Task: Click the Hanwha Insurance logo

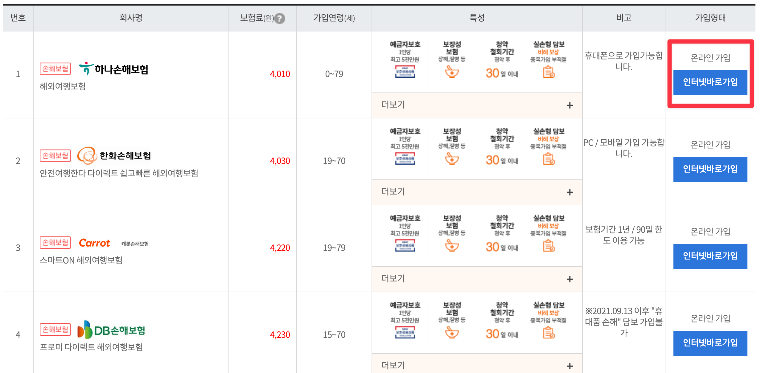Action: (114, 156)
